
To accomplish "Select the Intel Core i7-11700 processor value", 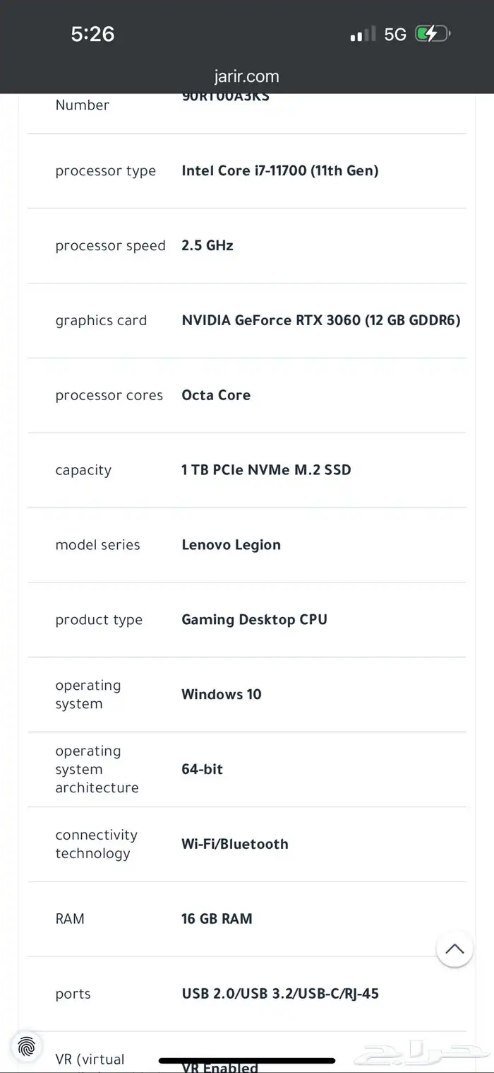I will [279, 170].
